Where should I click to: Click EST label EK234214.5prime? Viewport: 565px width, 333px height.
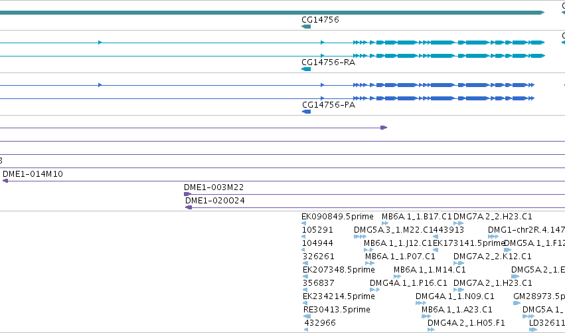[339, 296]
